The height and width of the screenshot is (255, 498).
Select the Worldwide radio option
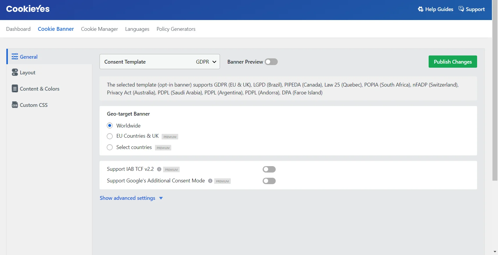[110, 125]
